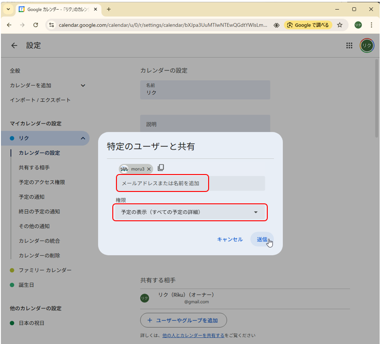Collapse the リク calendar settings section

click(83, 138)
